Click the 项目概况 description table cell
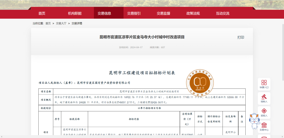Screen dimensions: 284x138 pyautogui.click(x=149, y=100)
